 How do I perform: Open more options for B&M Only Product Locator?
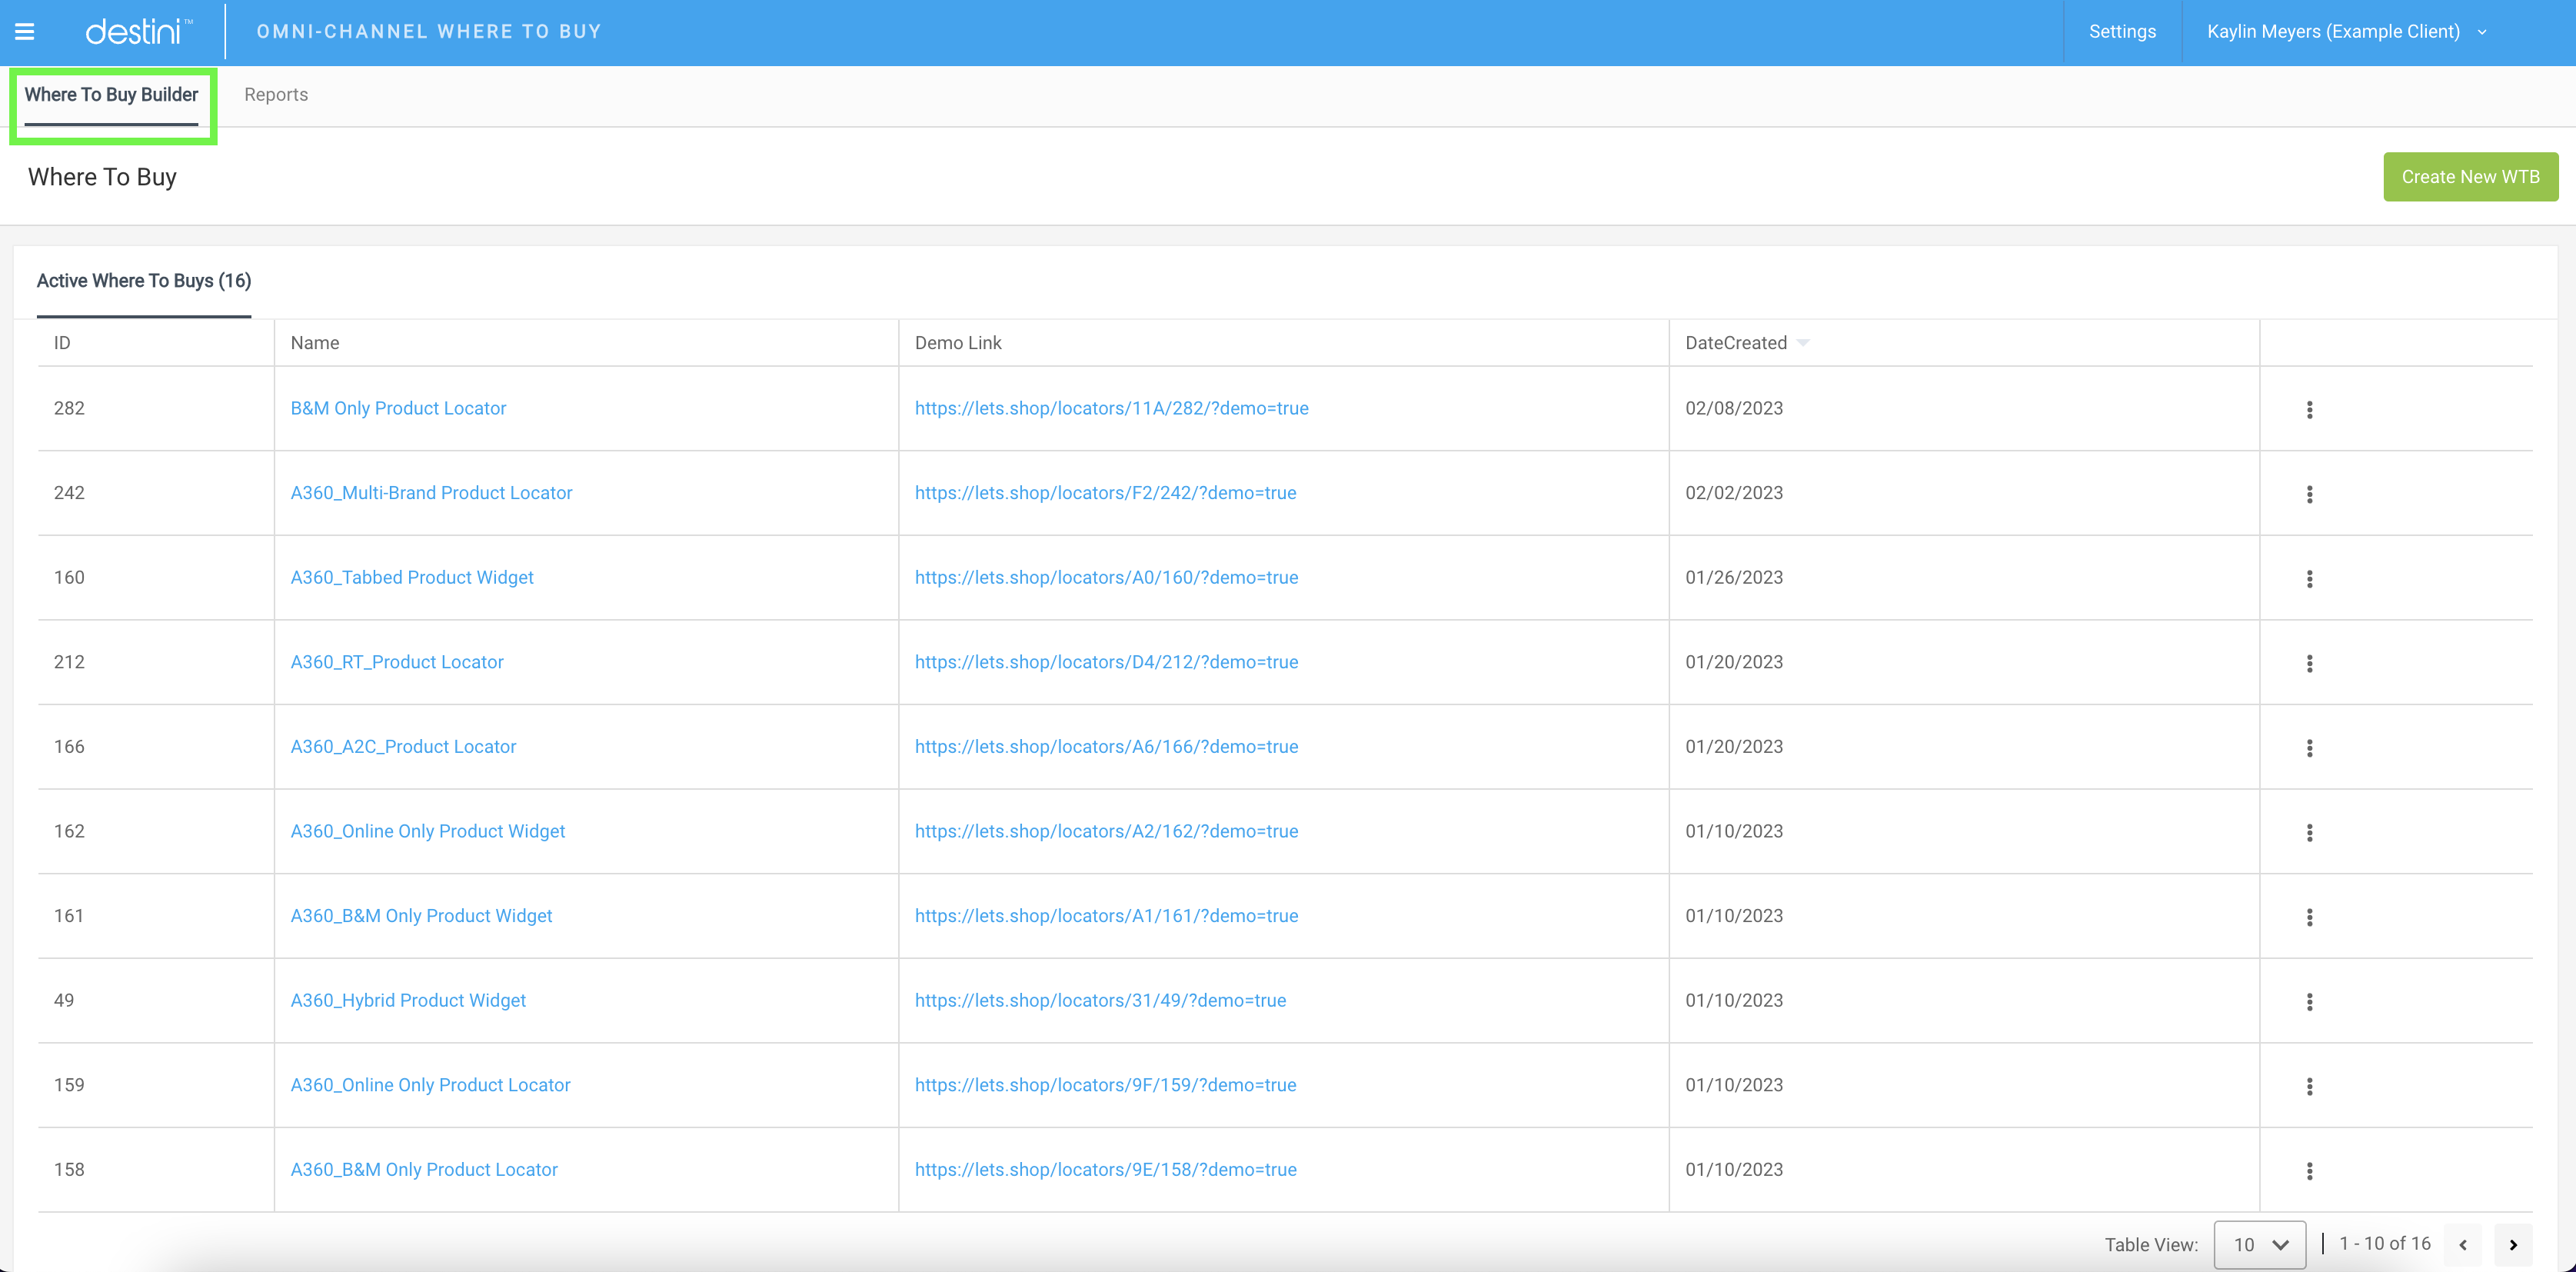2309,409
